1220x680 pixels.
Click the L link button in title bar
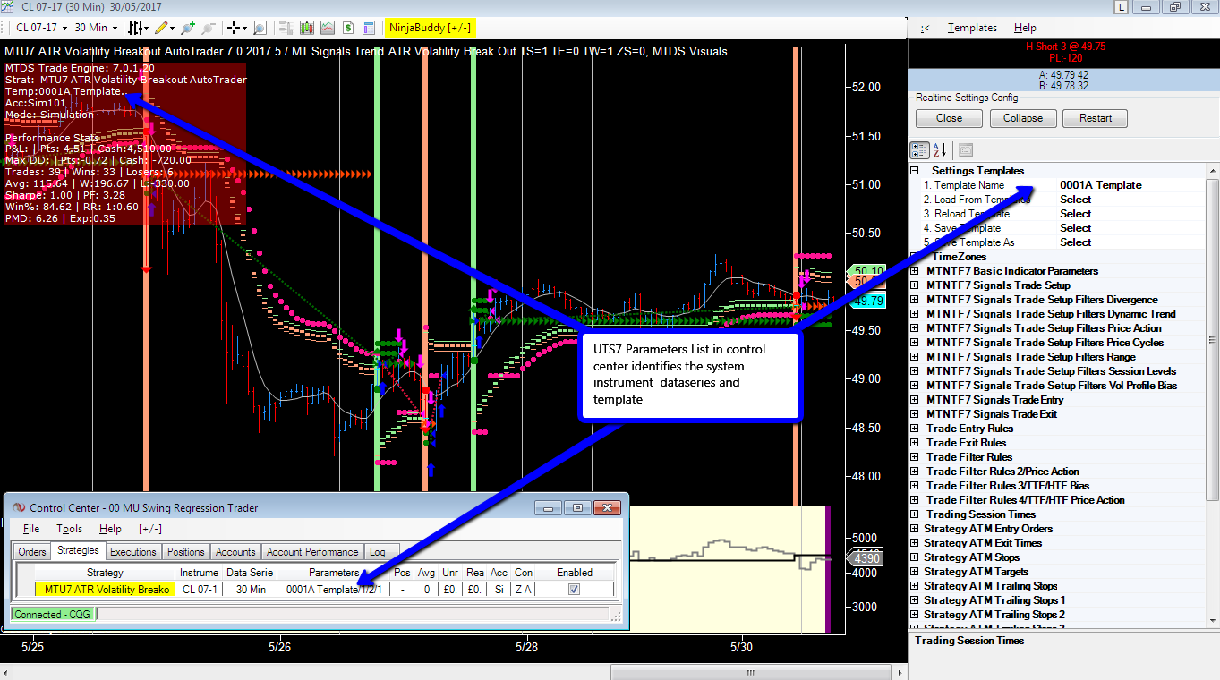pos(1122,7)
